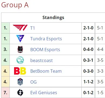Click the BetBoom BB logo
Viewport: 105px width, 98px height.
(x=20, y=71)
